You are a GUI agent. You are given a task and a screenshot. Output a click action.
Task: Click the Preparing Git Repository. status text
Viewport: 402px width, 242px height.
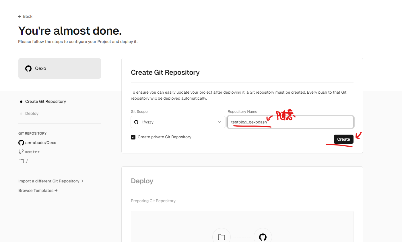154,201
